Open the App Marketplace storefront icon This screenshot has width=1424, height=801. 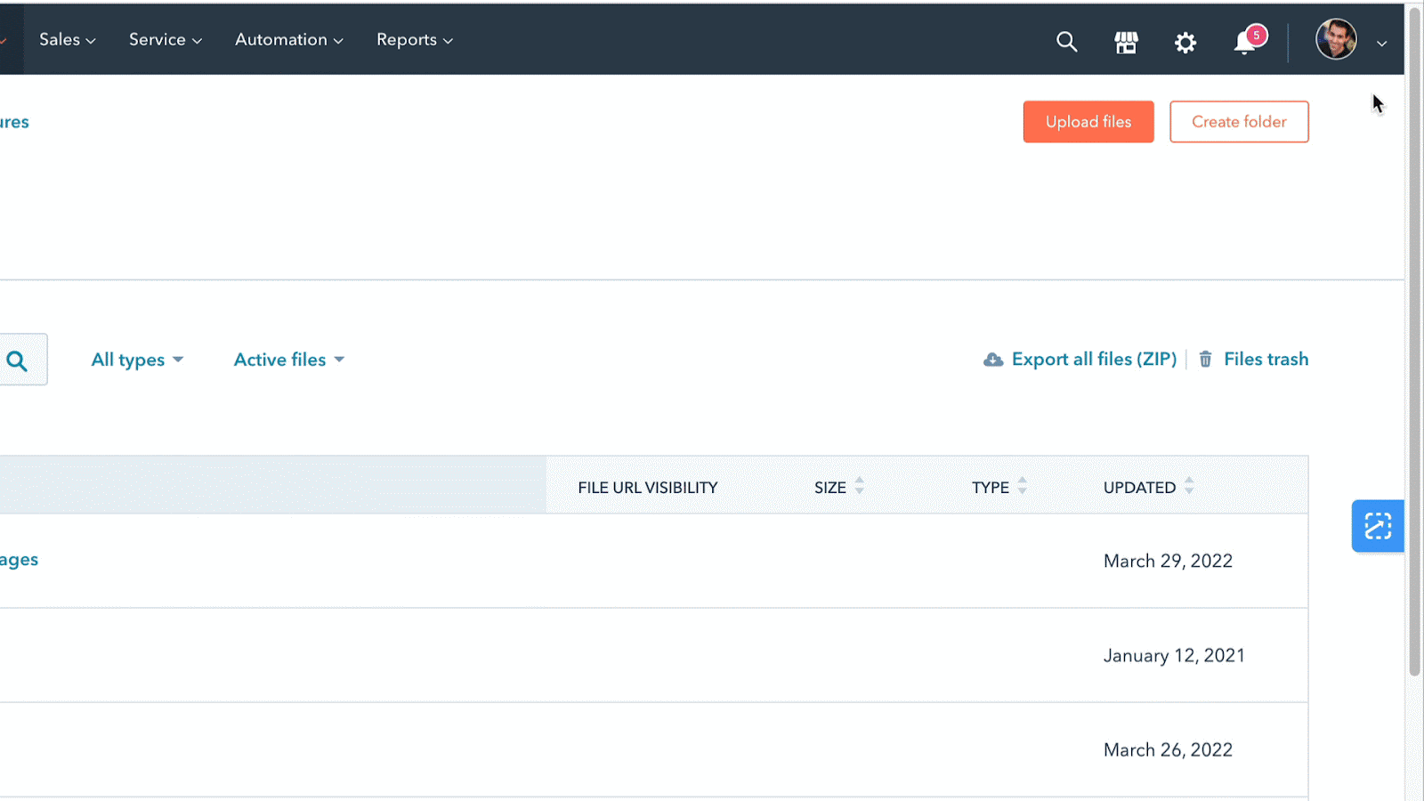[x=1125, y=42]
